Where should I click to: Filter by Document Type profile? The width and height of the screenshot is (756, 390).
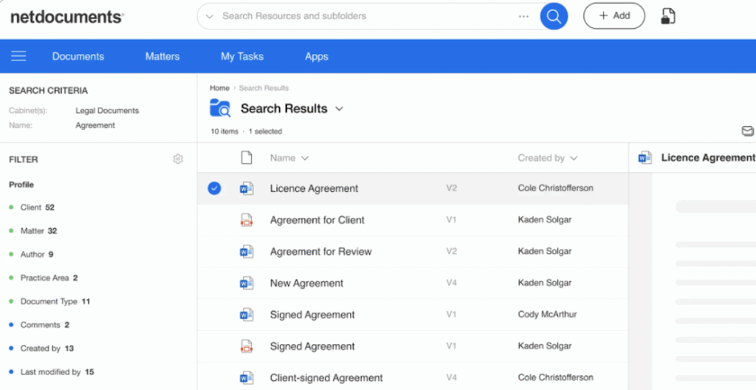pyautogui.click(x=49, y=301)
